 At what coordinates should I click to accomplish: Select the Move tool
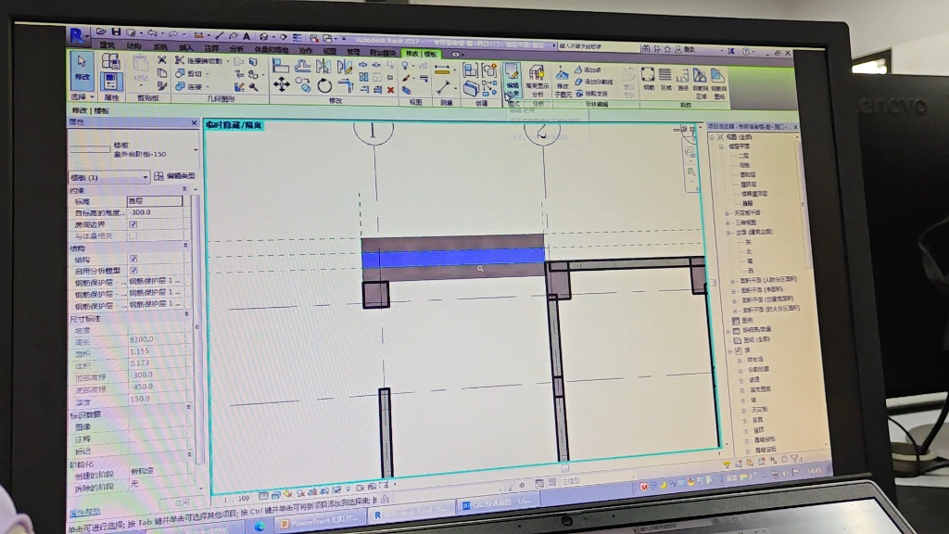282,84
